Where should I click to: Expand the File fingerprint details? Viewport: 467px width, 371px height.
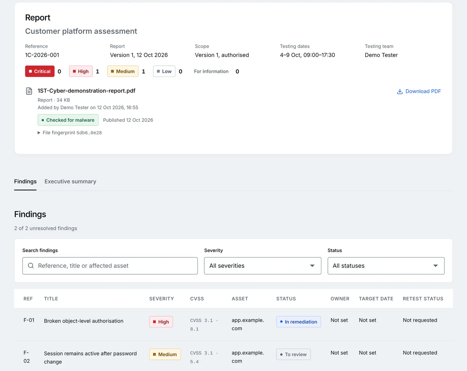[x=70, y=133]
